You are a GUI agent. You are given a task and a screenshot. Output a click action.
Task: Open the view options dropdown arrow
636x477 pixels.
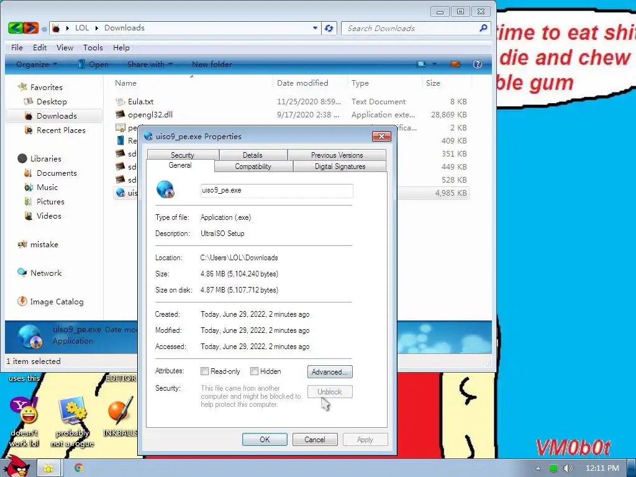[x=434, y=64]
